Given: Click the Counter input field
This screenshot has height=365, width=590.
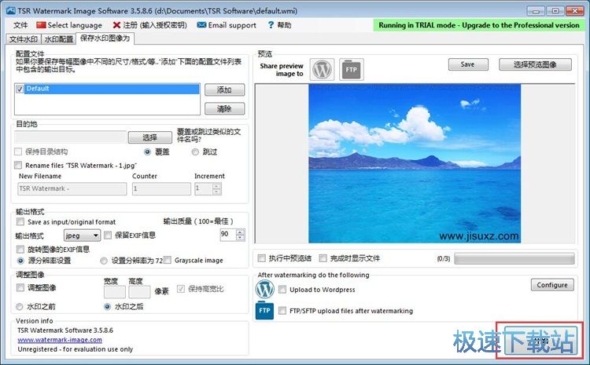Looking at the screenshot, I should pyautogui.click(x=161, y=189).
